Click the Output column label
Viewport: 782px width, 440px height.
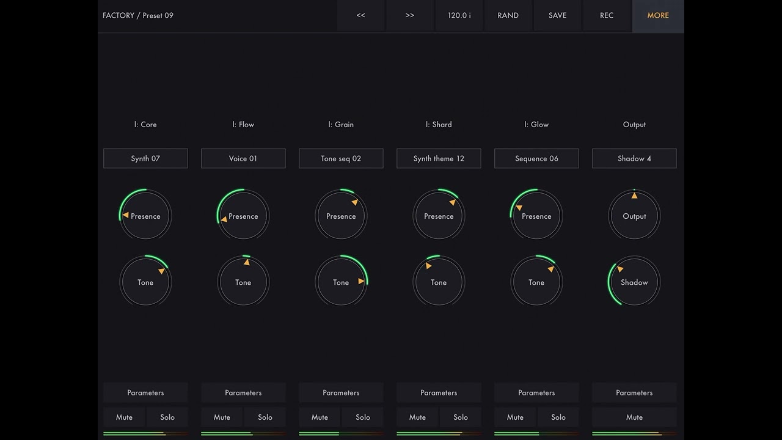point(634,125)
